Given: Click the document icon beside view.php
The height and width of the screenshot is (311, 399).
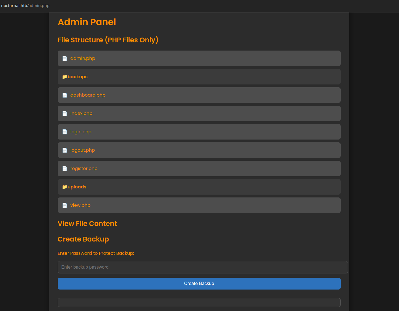Looking at the screenshot, I should (65, 205).
